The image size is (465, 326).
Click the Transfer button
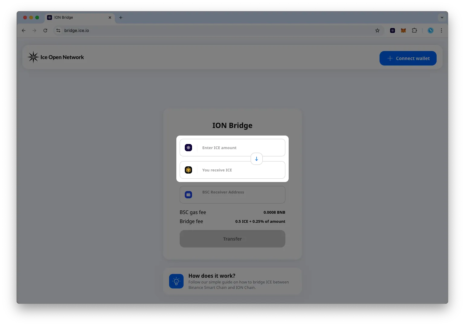[x=232, y=239]
